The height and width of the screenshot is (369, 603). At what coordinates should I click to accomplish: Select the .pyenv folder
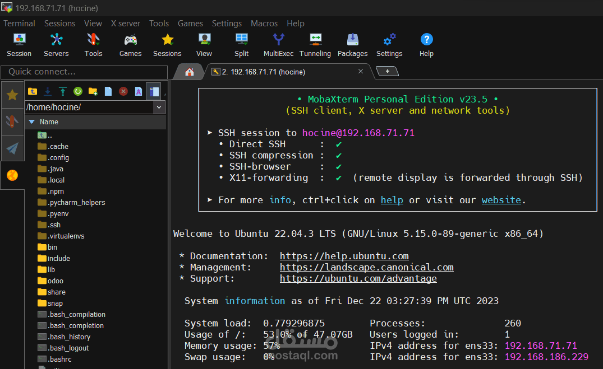[53, 213]
